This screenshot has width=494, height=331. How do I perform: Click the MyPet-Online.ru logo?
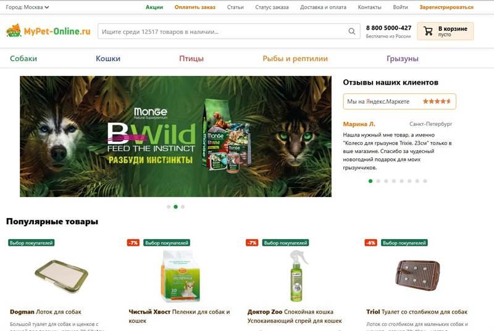coord(48,31)
